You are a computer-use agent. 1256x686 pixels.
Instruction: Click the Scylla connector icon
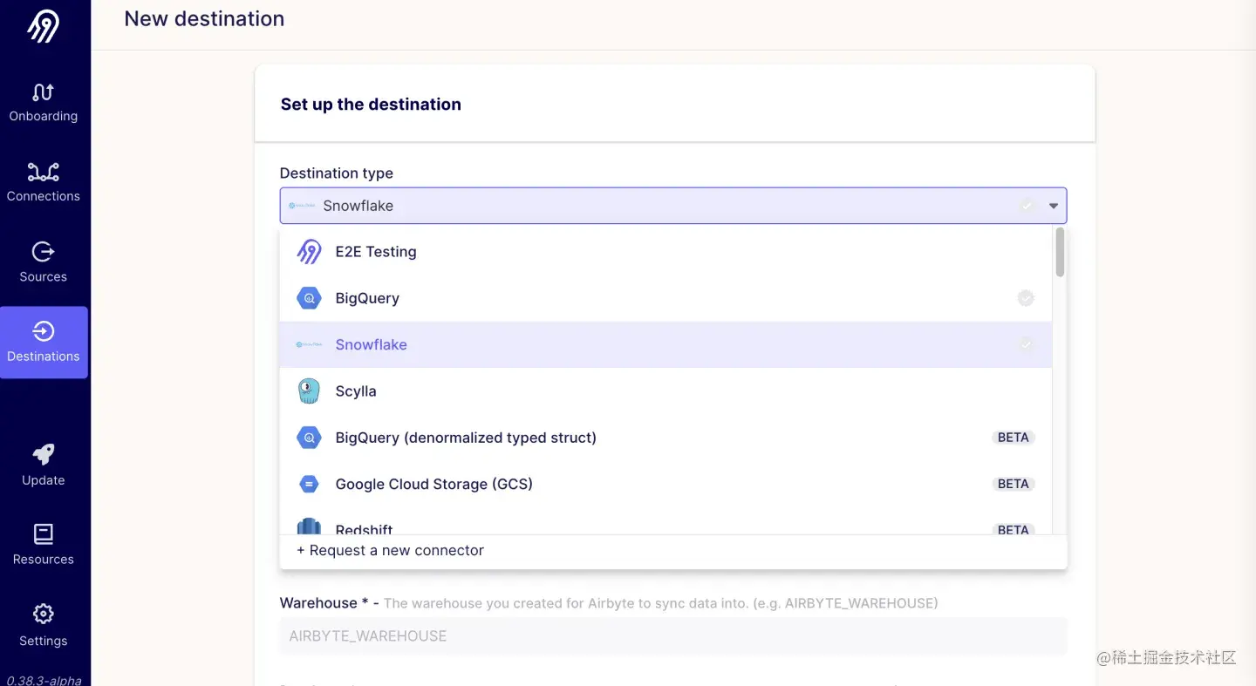(309, 391)
